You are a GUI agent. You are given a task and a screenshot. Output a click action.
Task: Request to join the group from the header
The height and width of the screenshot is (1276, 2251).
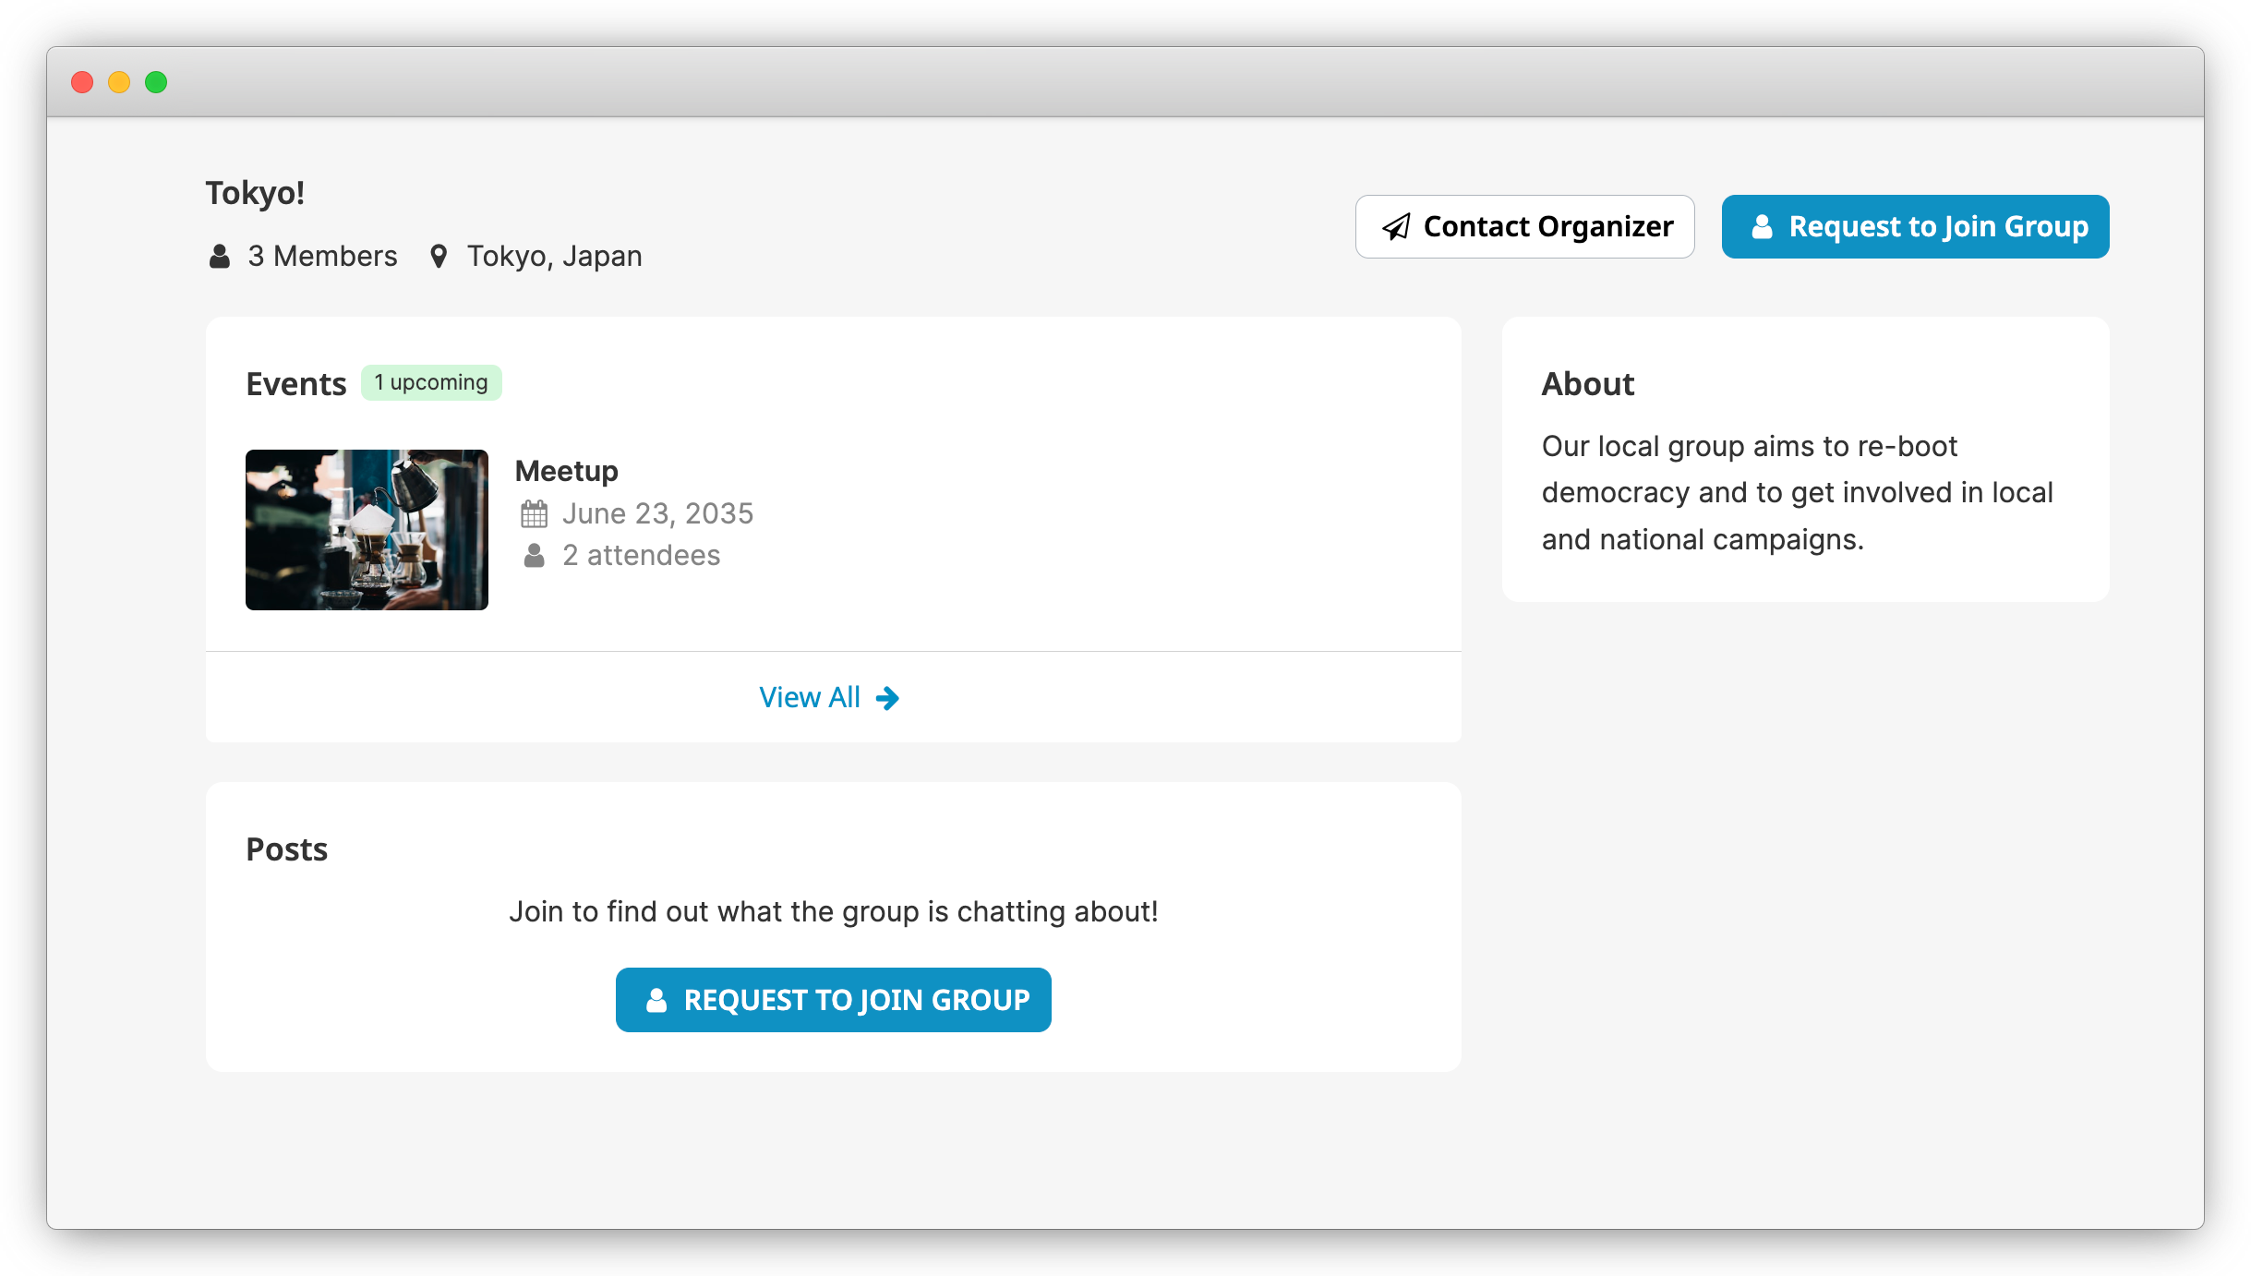pyautogui.click(x=1915, y=225)
